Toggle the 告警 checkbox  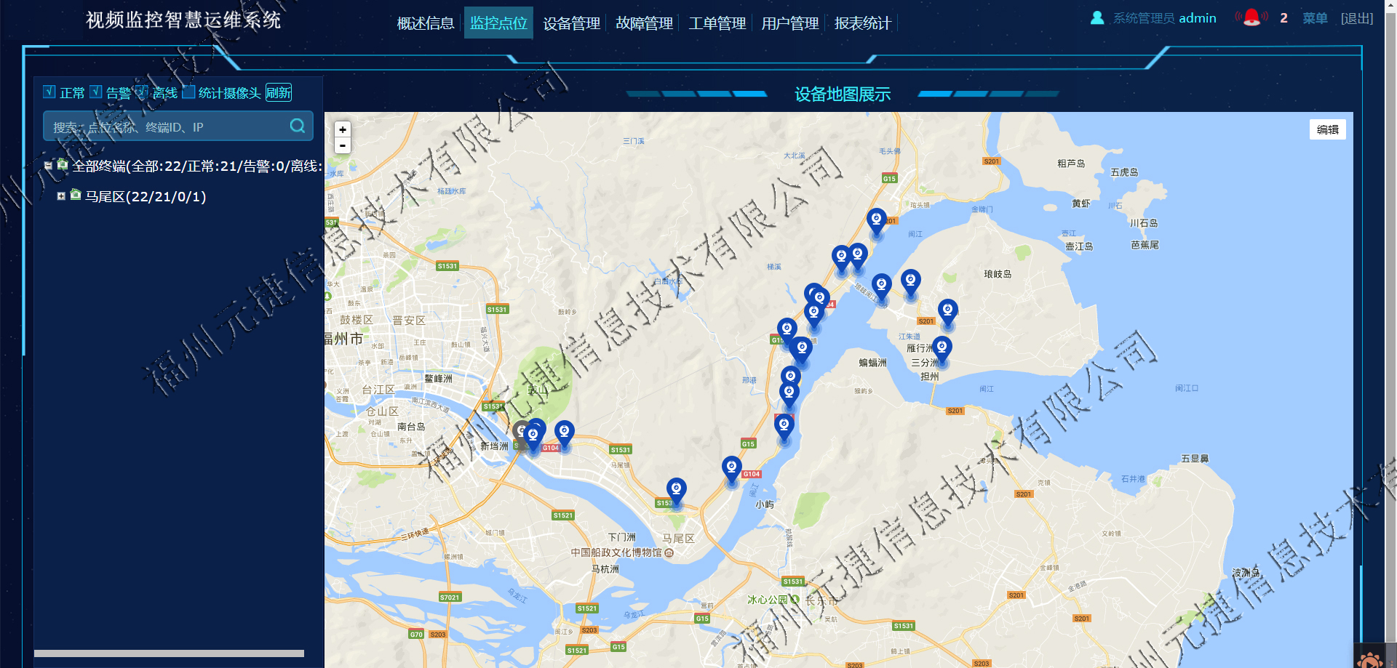tap(96, 92)
